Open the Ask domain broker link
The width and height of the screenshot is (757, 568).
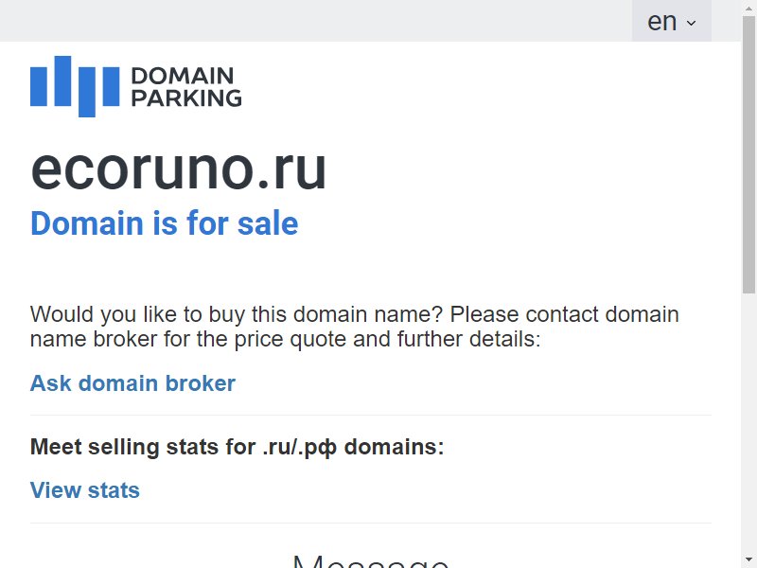pyautogui.click(x=132, y=383)
